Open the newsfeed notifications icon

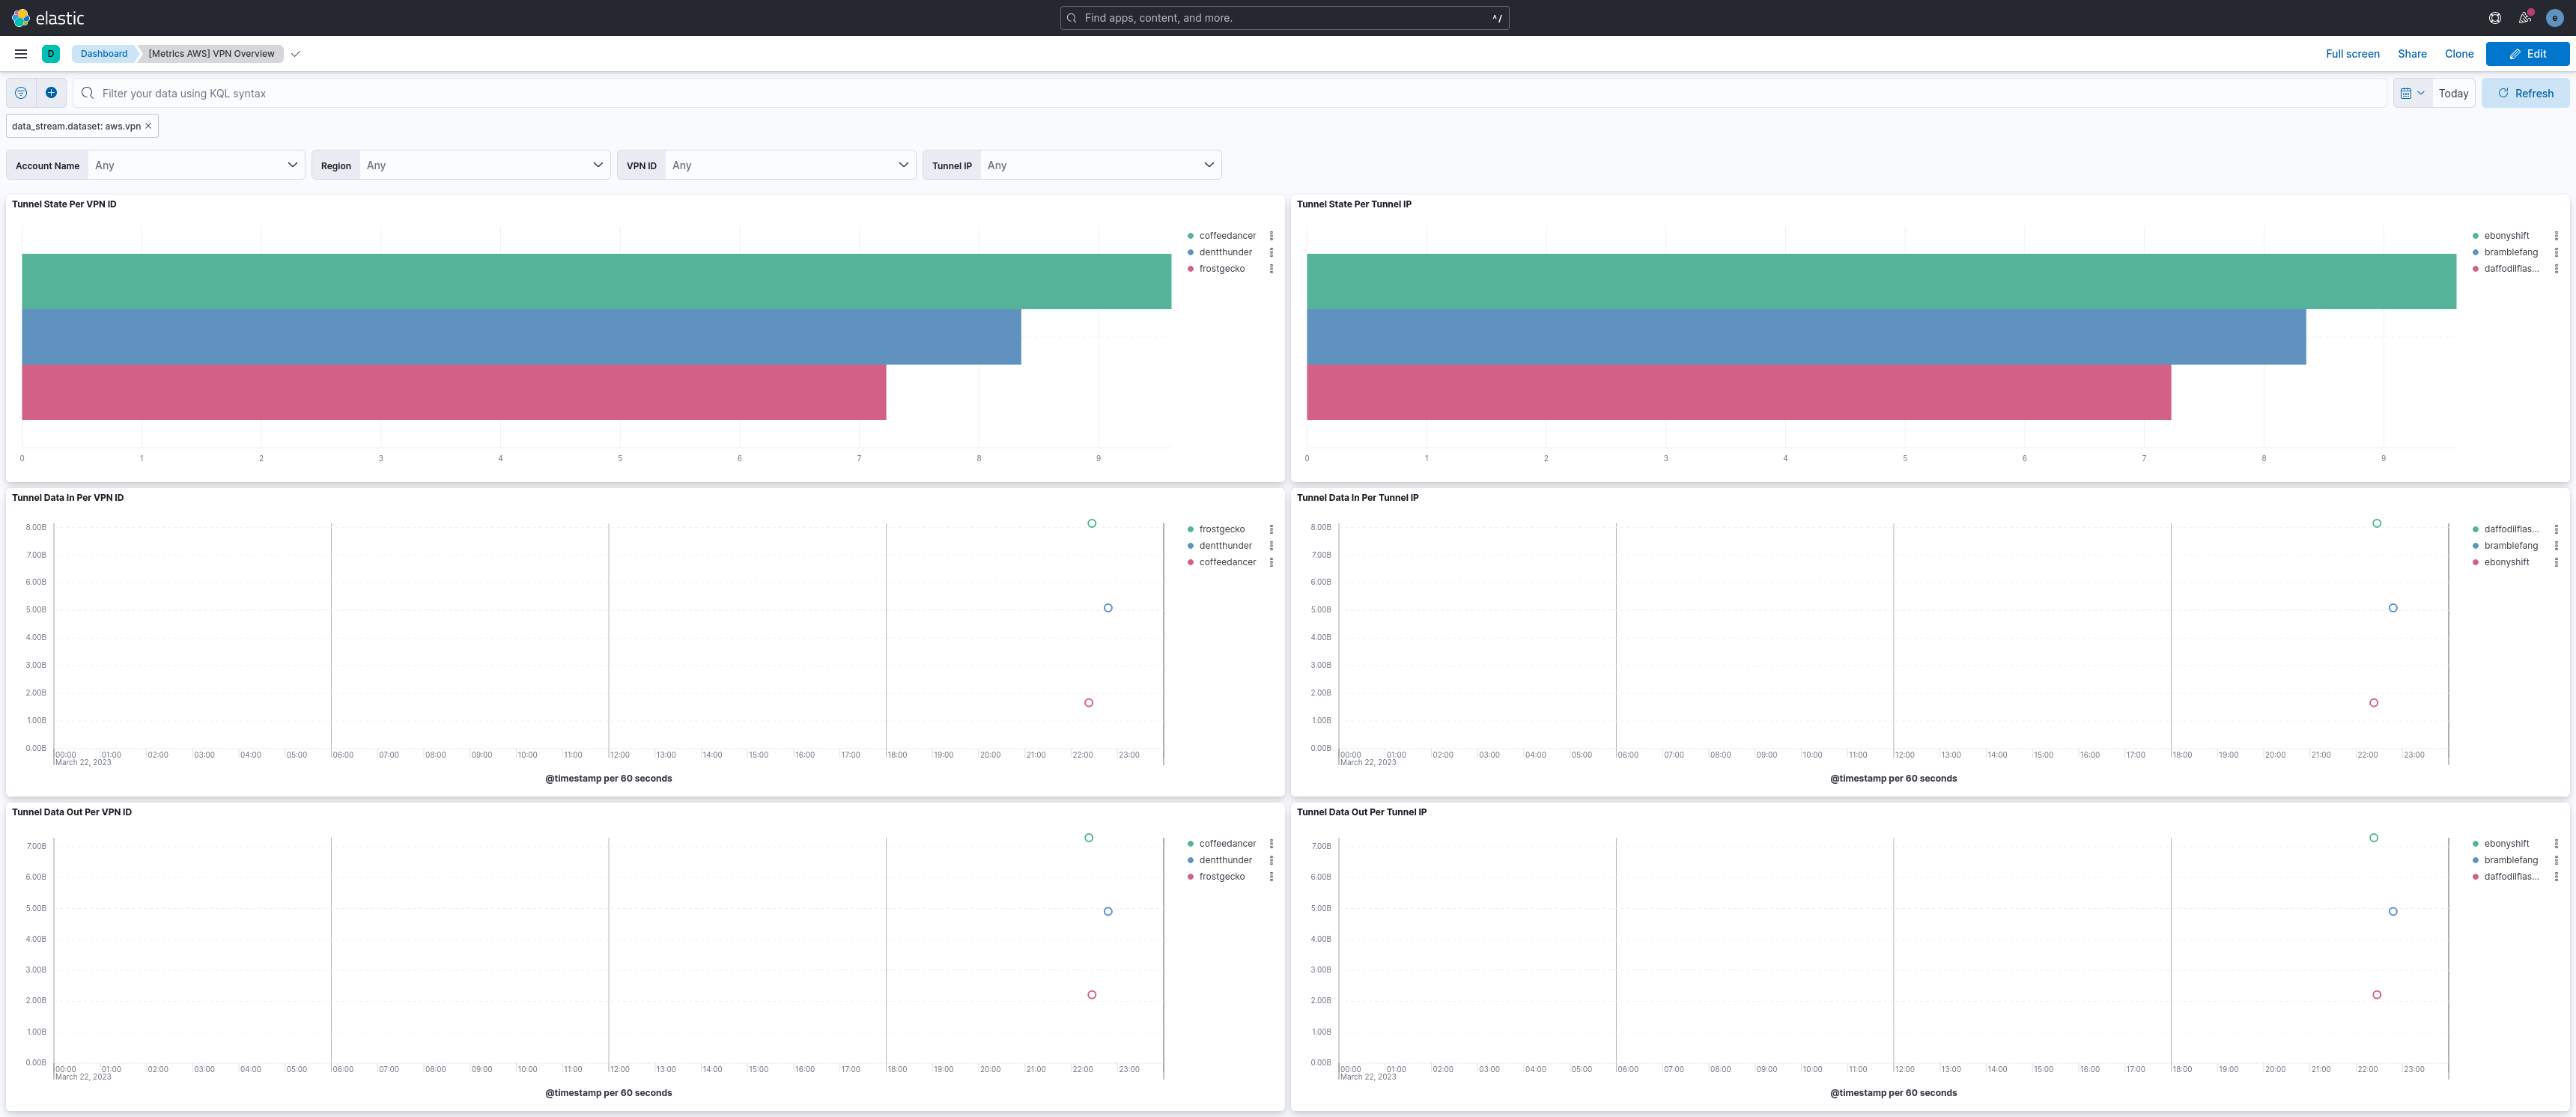click(x=2524, y=18)
